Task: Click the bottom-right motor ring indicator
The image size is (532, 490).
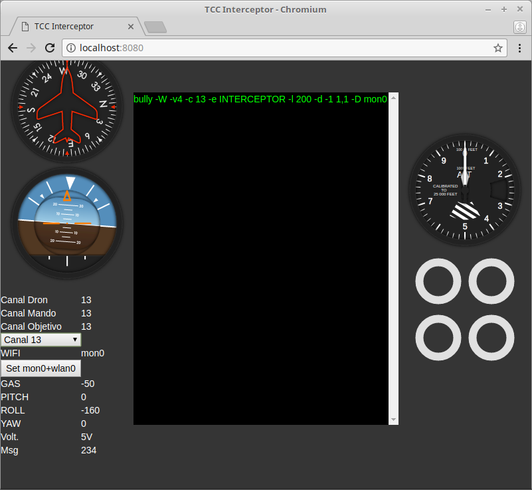Action: (491, 338)
